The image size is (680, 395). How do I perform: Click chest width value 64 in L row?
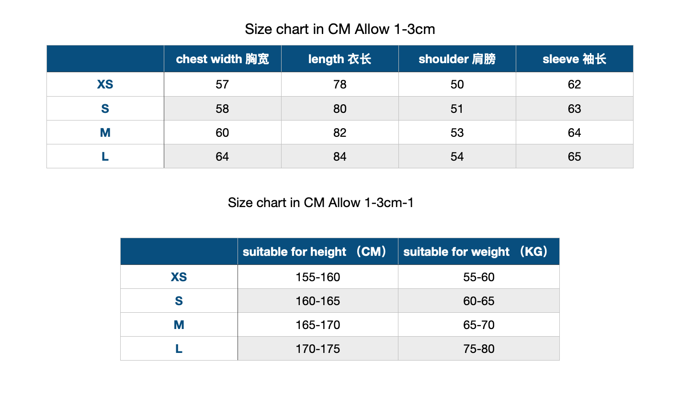click(223, 156)
